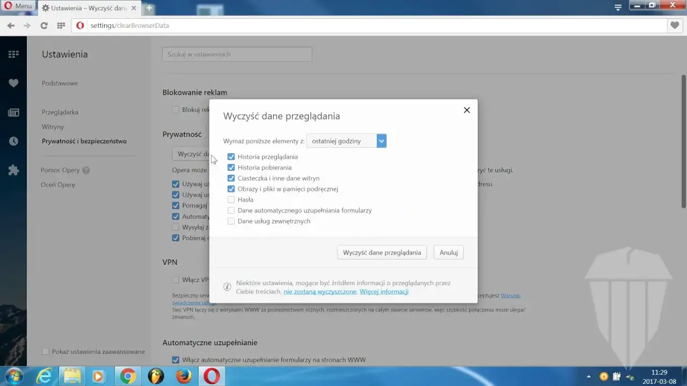Open History clock icon in sidebar
The image size is (687, 386).
(x=13, y=141)
